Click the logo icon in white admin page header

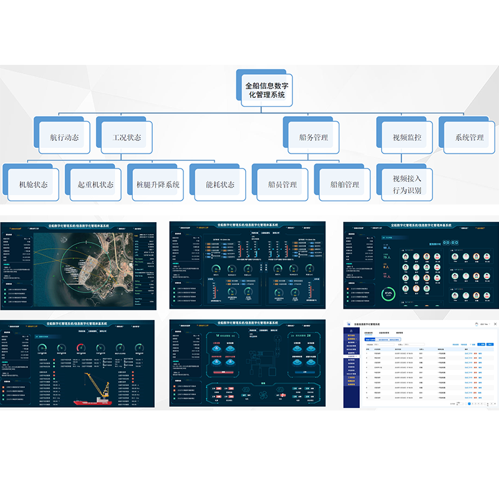click(348, 325)
